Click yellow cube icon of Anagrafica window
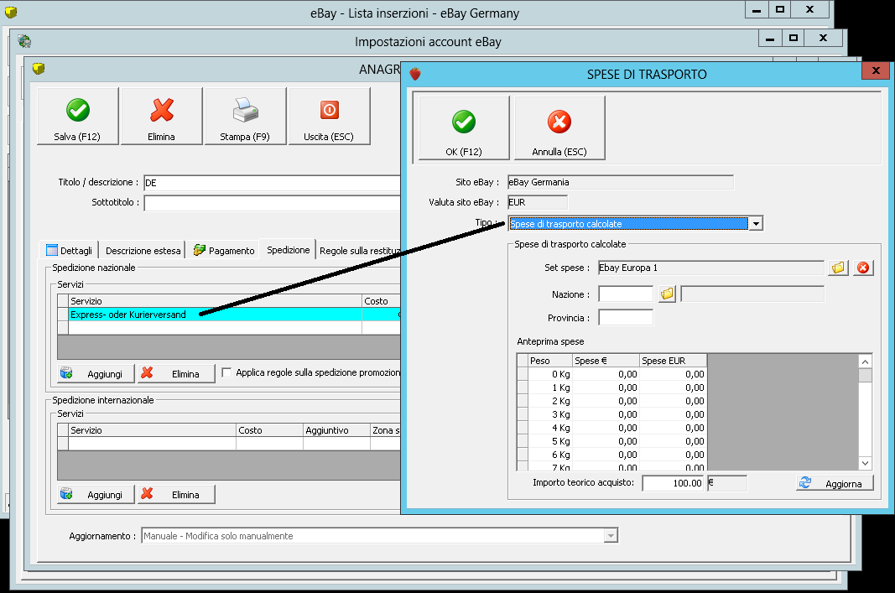 coord(39,69)
